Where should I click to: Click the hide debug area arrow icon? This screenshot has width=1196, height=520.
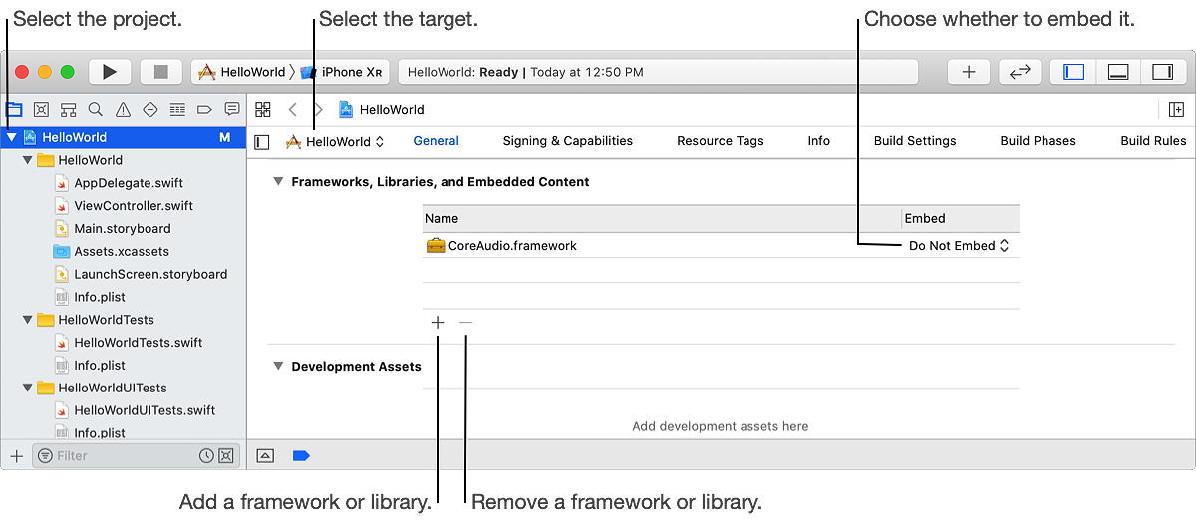pyautogui.click(x=265, y=455)
